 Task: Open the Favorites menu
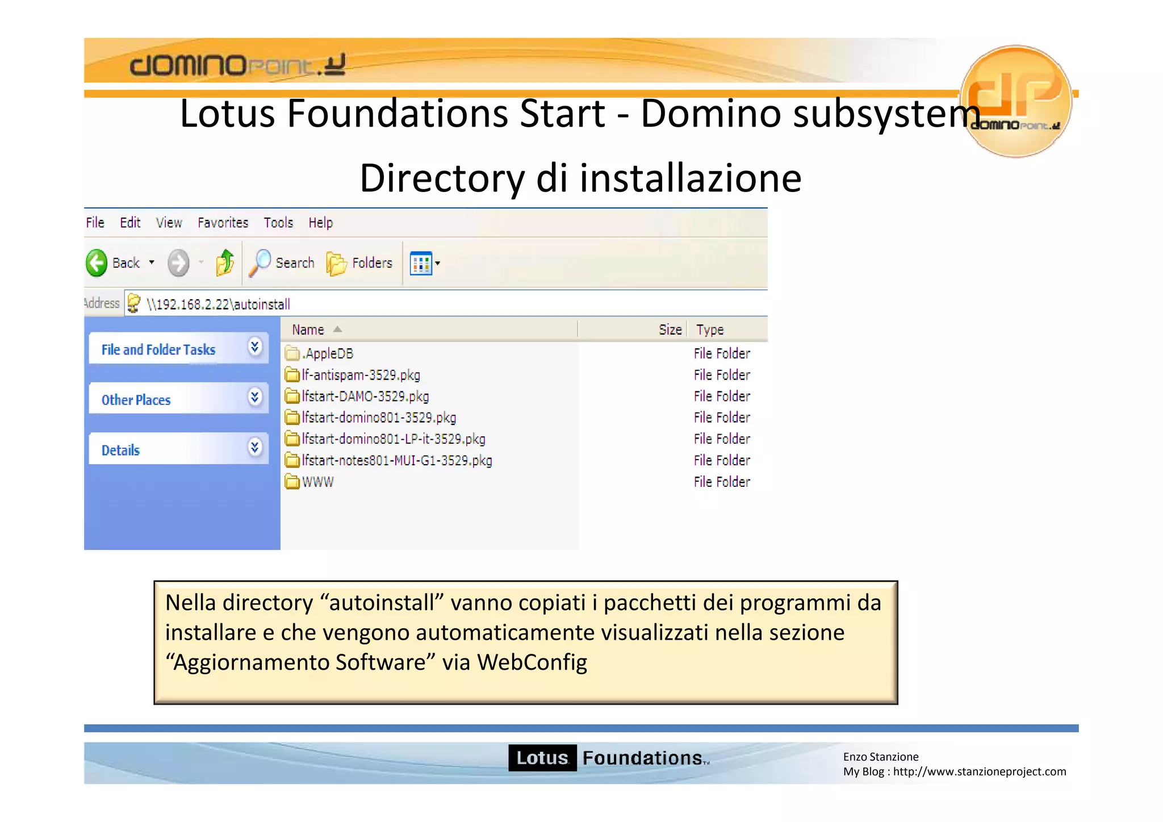[x=223, y=223]
